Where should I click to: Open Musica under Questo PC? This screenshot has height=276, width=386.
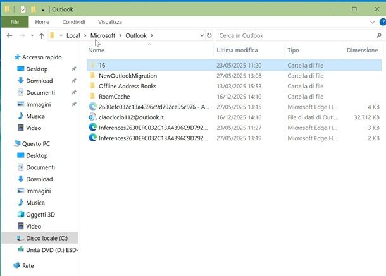(x=35, y=203)
